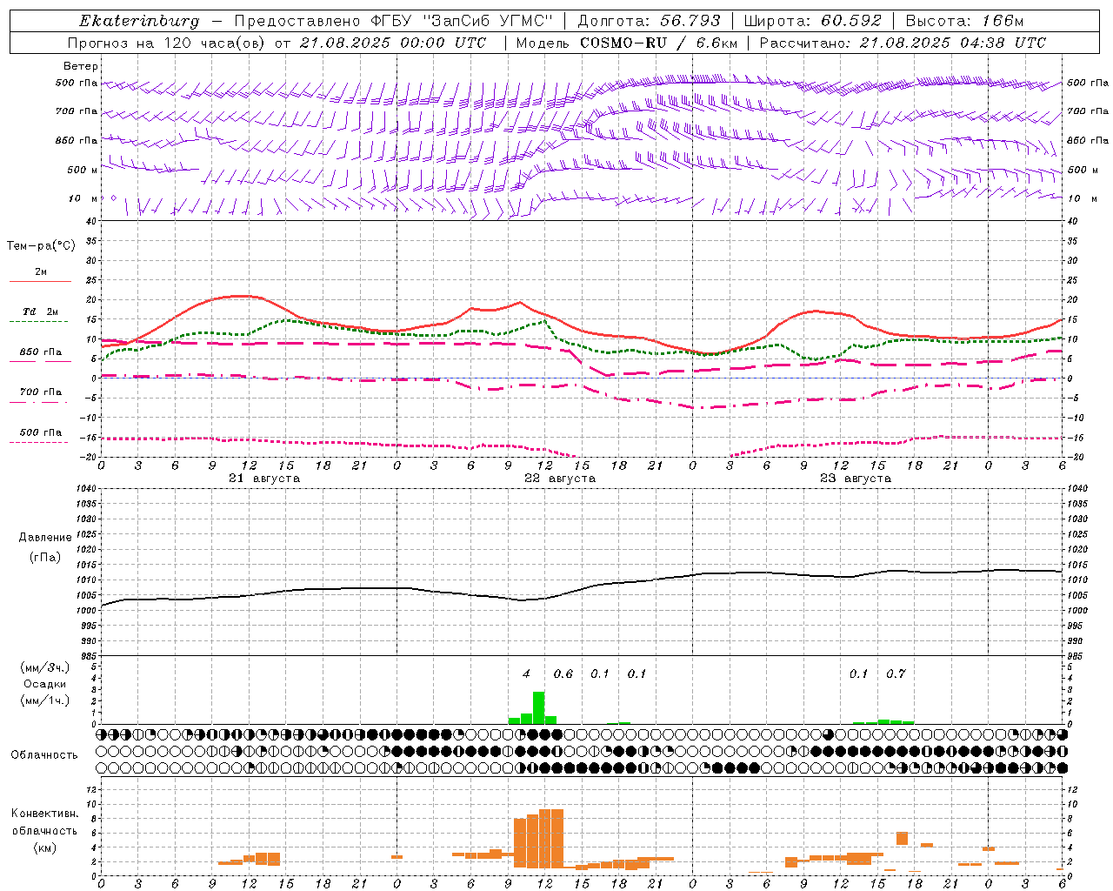
Task: Click the forecast start 21.08.2025 00:00 UTC
Action: pyautogui.click(x=393, y=43)
